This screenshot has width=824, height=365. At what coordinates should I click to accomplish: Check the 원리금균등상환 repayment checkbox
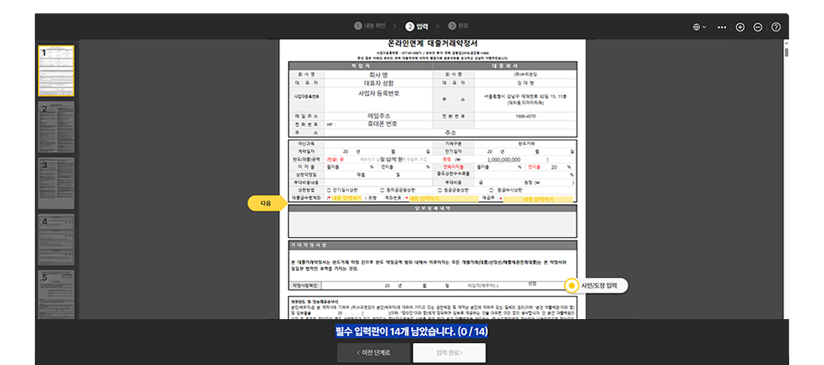pyautogui.click(x=382, y=190)
